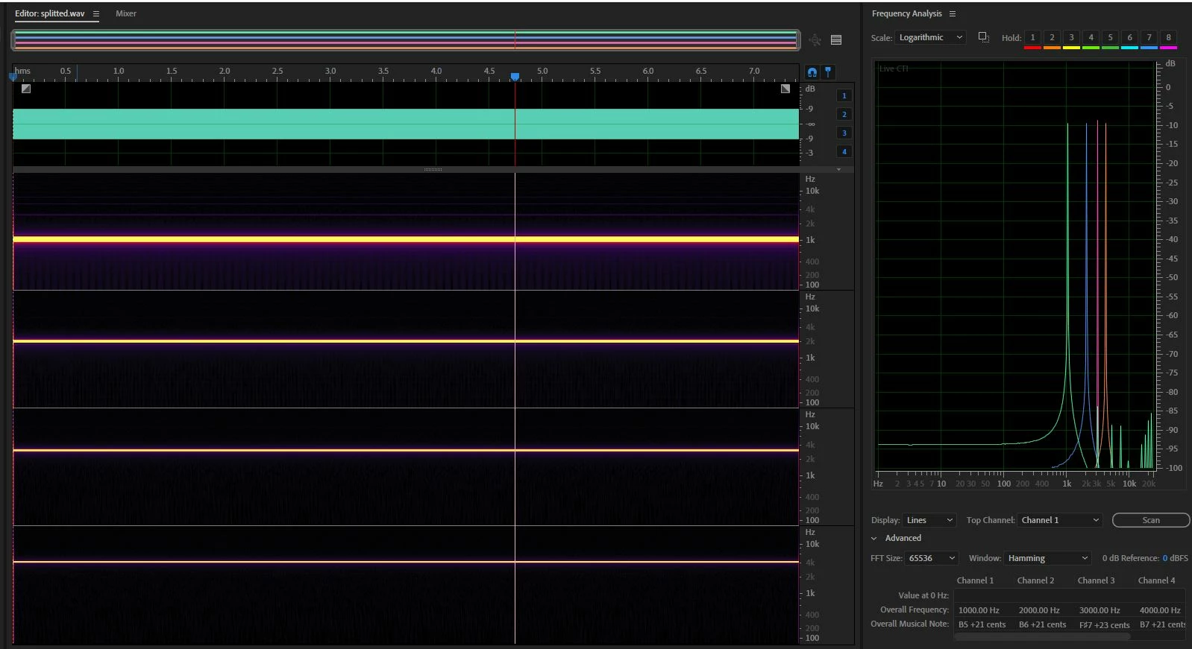Screen dimensions: 1192x649
Task: Click the Channel 3 frequency value 3000.00 Hz
Action: (x=1100, y=610)
